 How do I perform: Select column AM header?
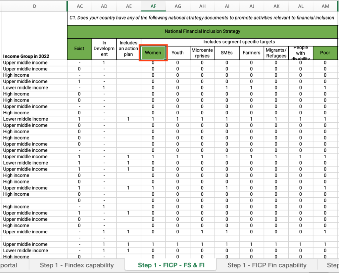(x=325, y=6)
